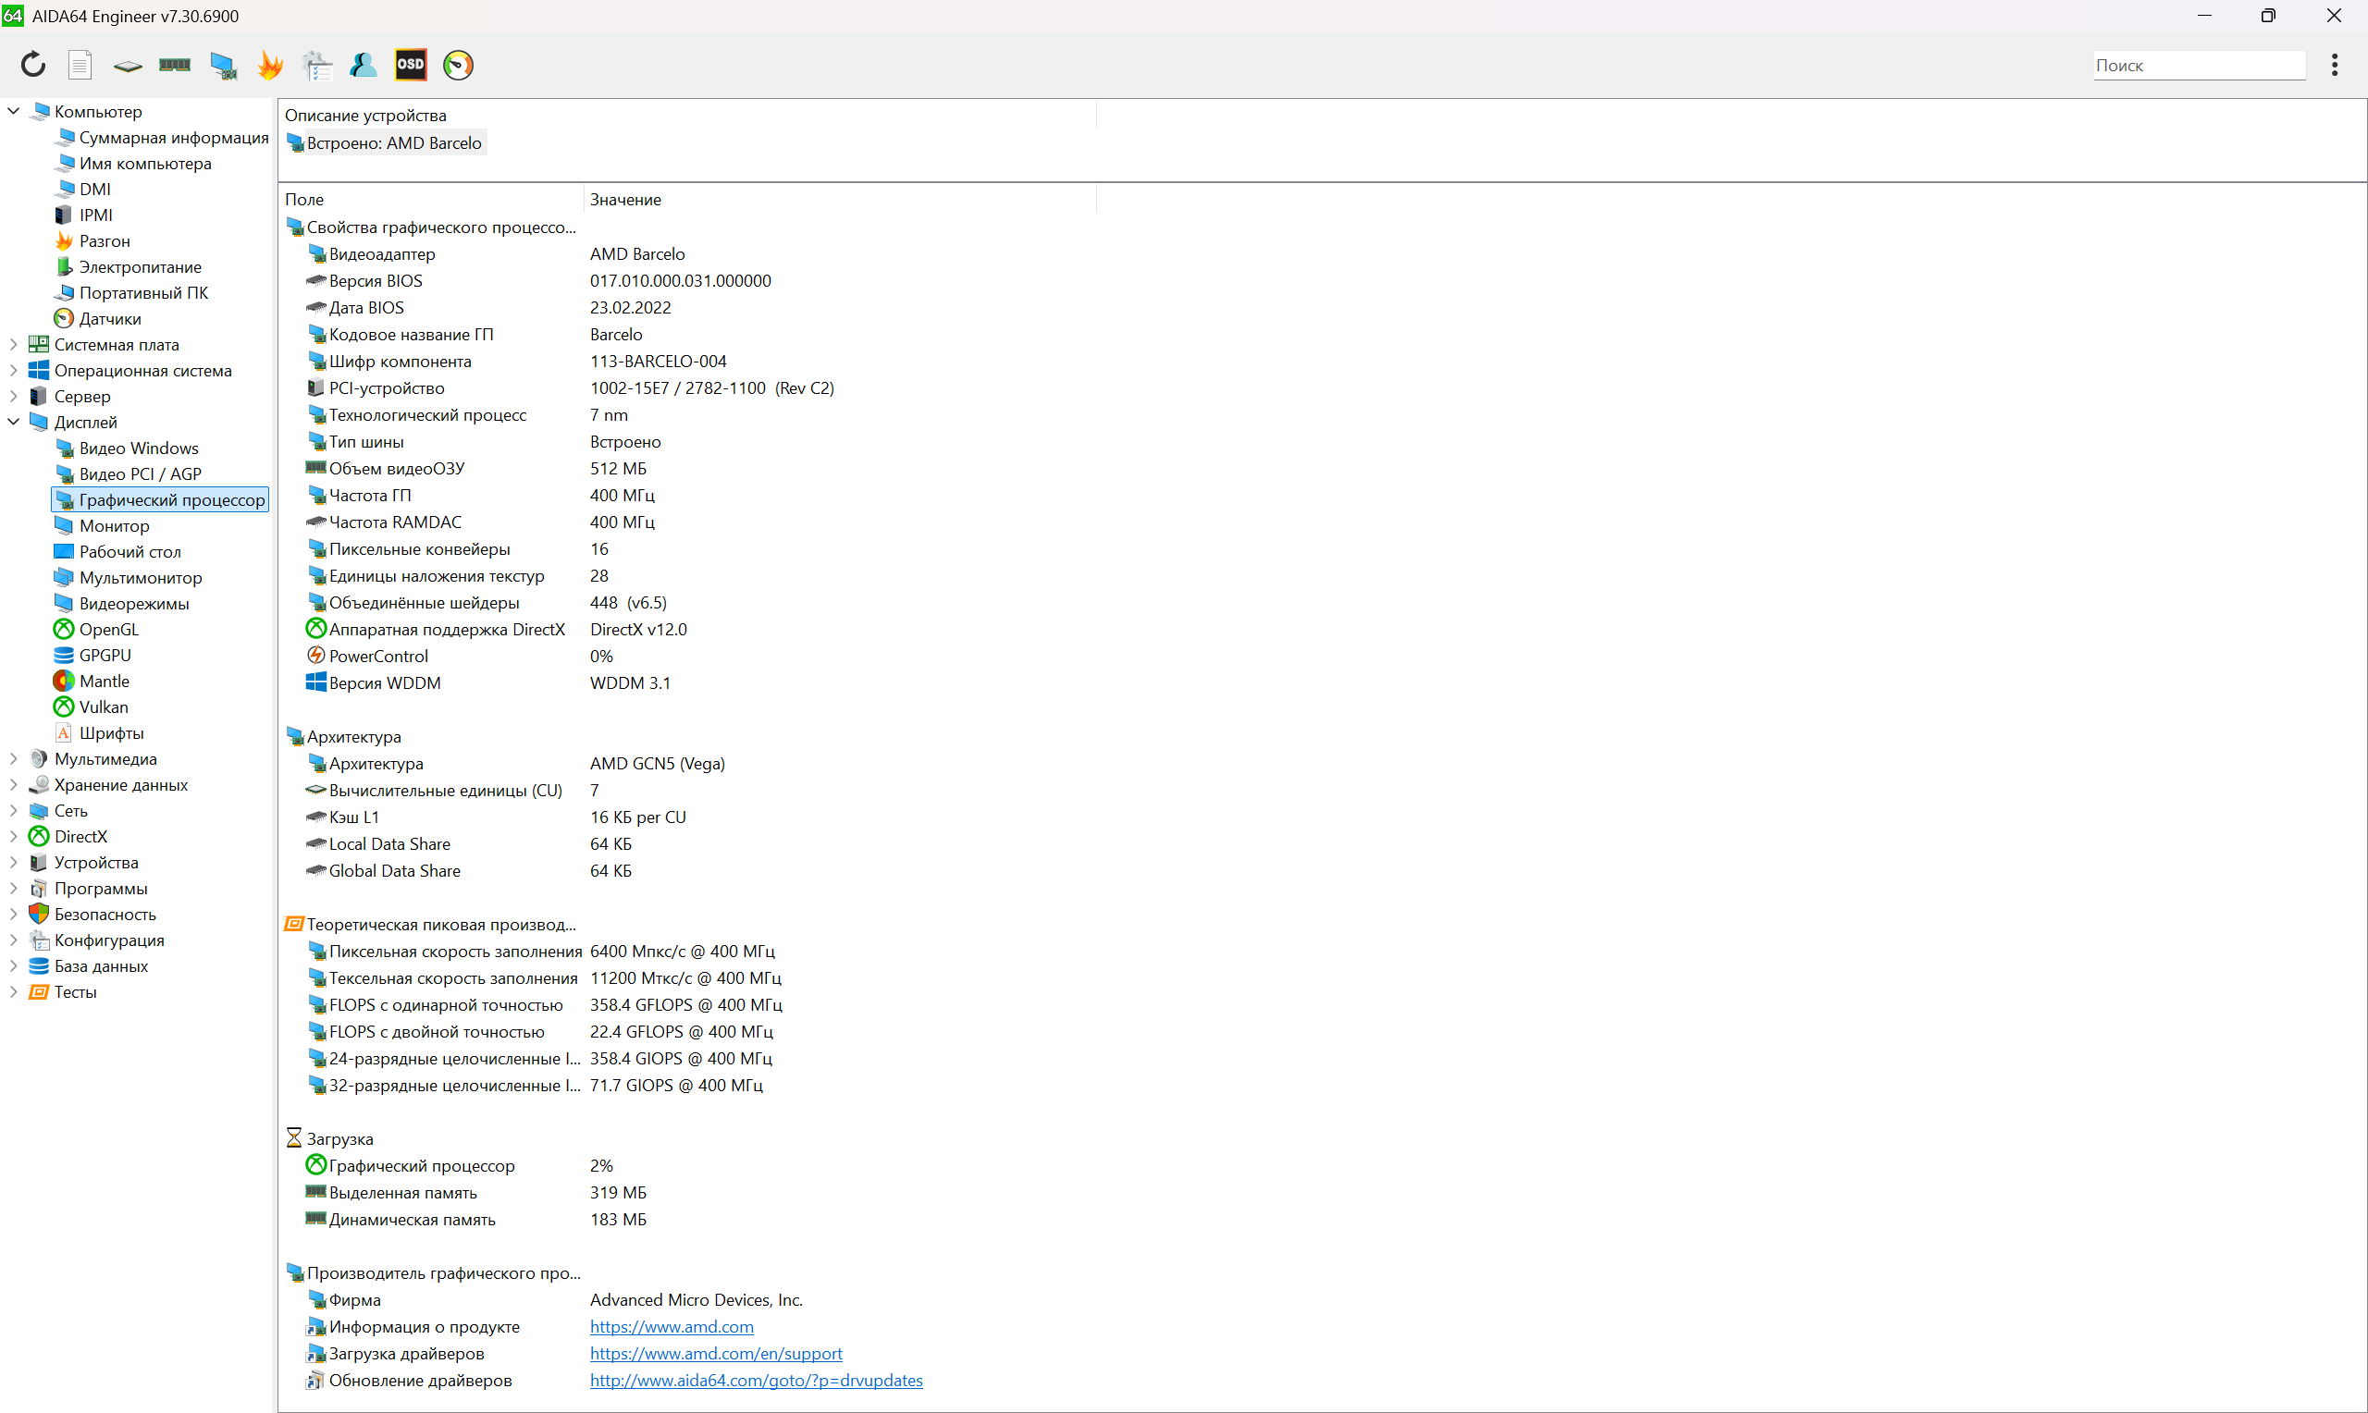Open Mantle tree item
This screenshot has width=2368, height=1413.
[x=104, y=681]
